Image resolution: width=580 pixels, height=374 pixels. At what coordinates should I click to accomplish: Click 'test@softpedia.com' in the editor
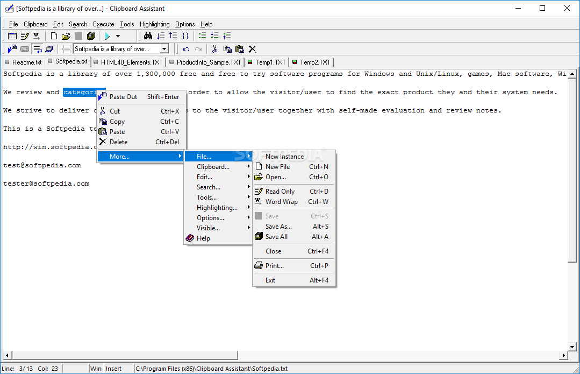42,166
